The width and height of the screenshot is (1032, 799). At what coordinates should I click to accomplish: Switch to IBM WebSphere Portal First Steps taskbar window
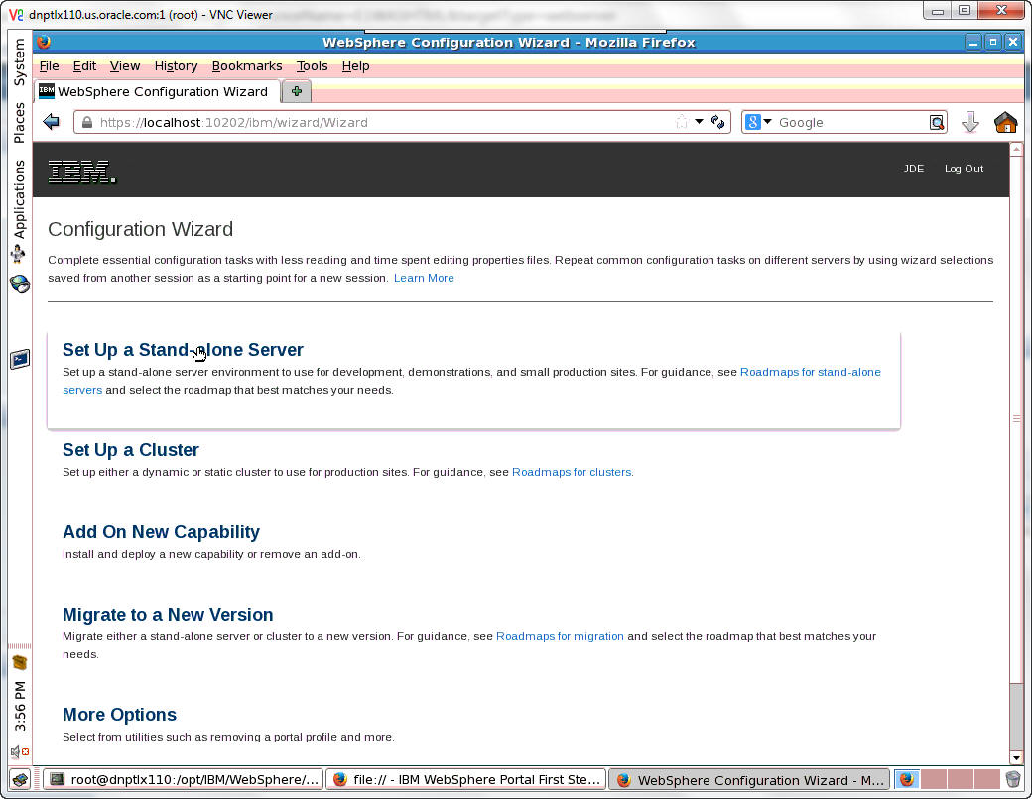(x=466, y=780)
